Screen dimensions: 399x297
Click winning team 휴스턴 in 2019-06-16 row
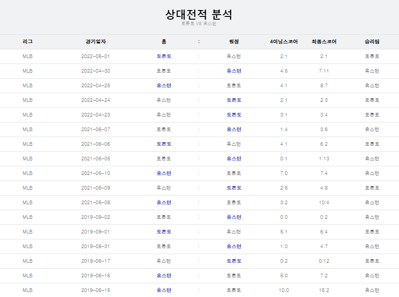(x=372, y=276)
